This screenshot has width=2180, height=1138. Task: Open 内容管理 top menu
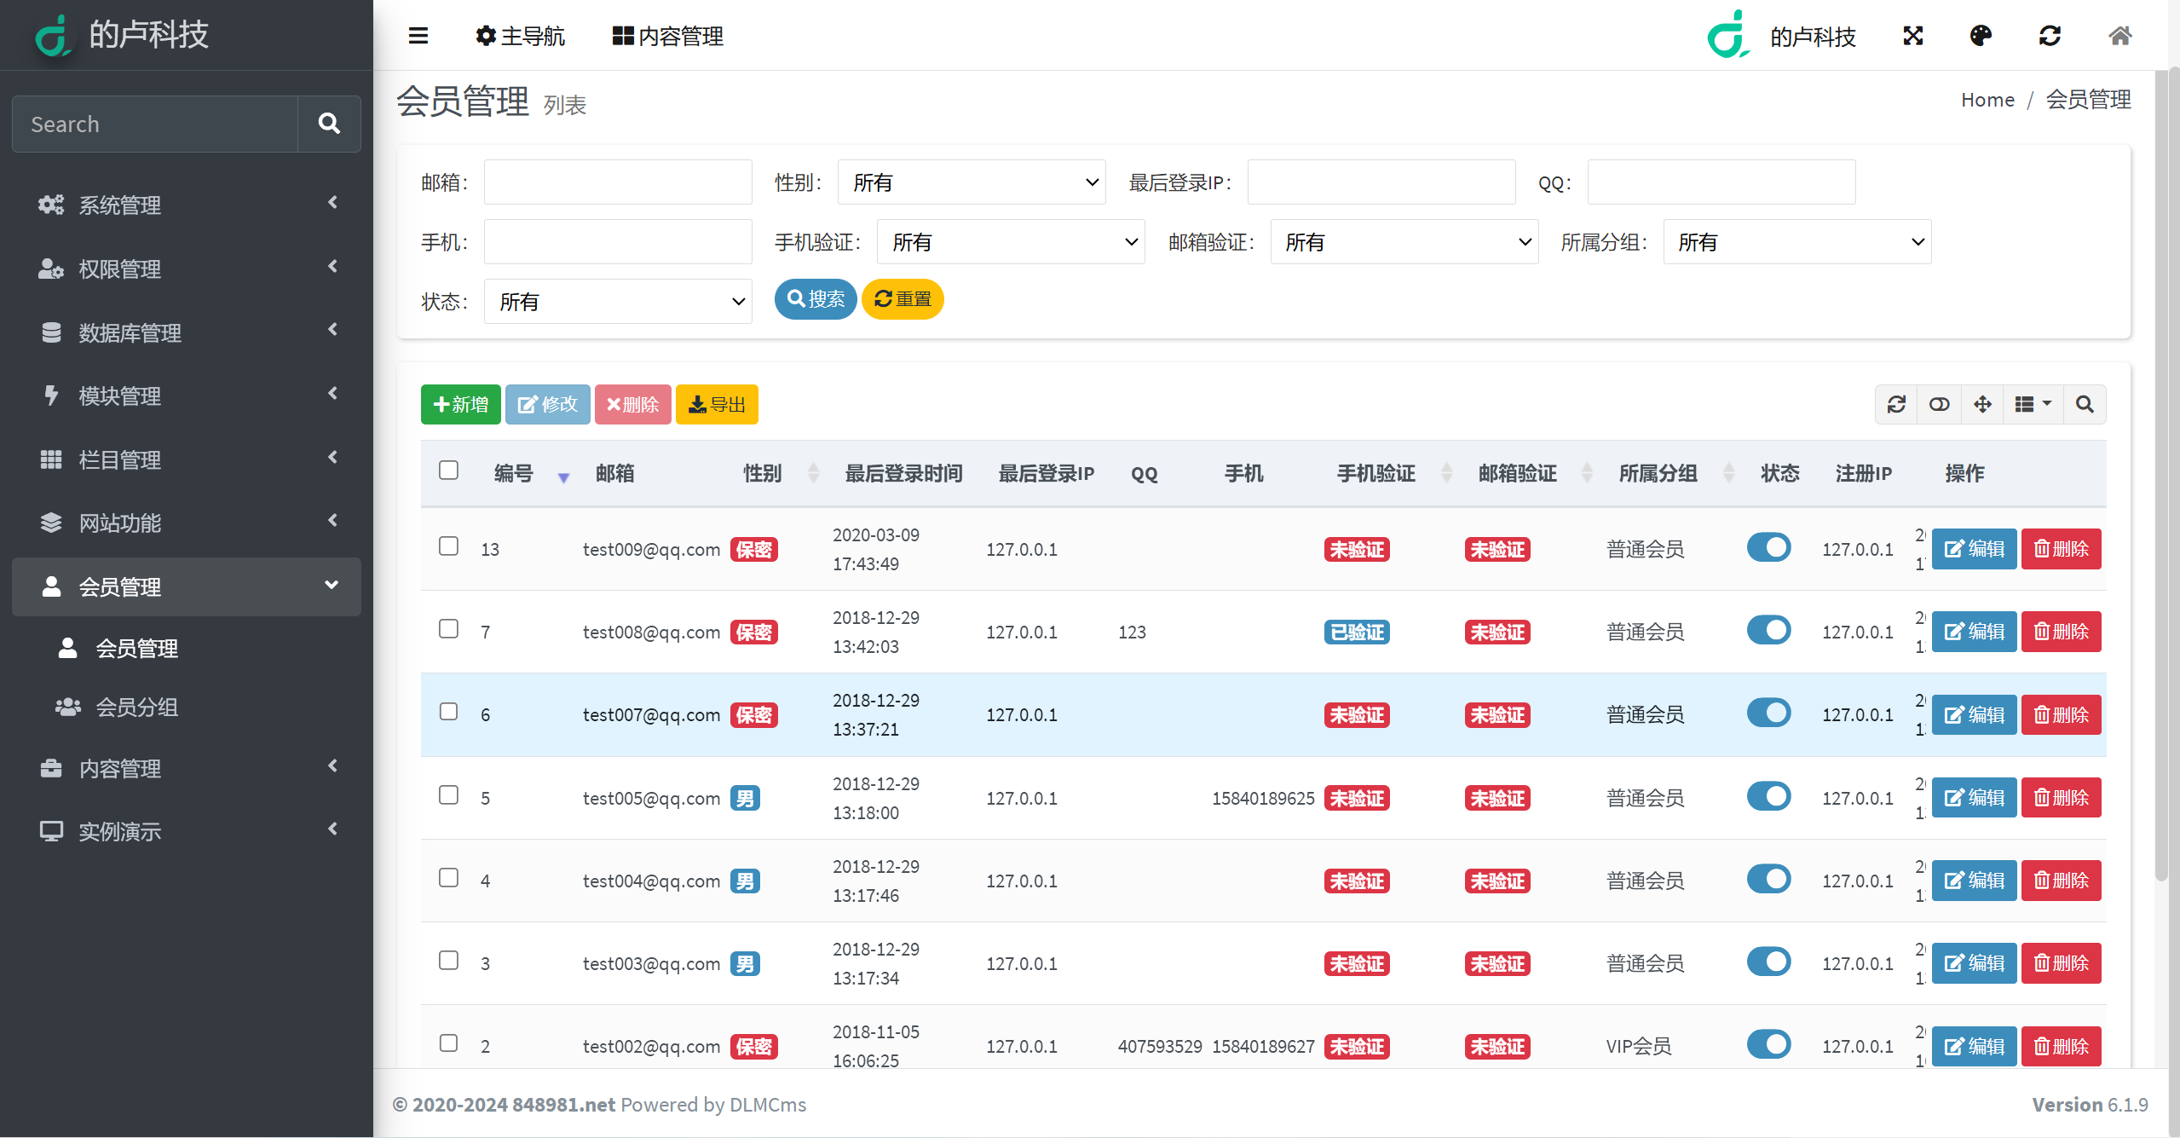pos(668,36)
